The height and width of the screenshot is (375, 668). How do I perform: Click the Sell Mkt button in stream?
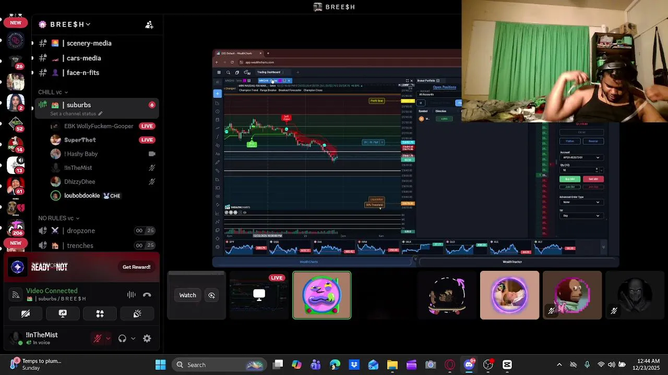pos(593,179)
